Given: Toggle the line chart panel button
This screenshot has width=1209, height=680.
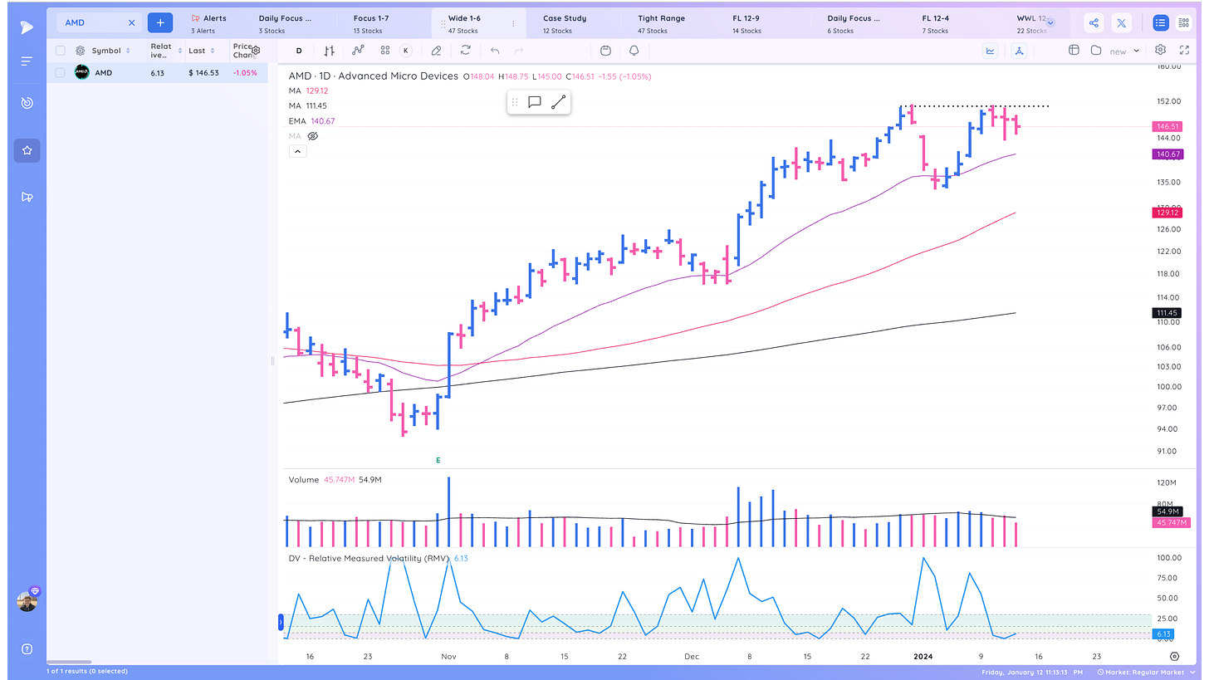Looking at the screenshot, I should (x=991, y=51).
